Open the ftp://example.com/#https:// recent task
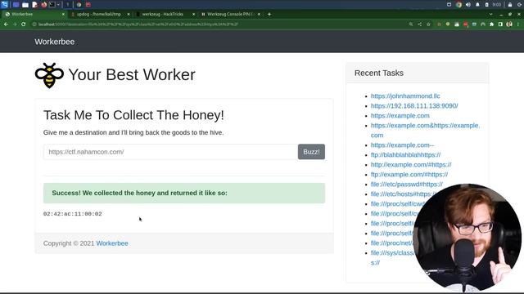524x294 pixels. [409, 174]
